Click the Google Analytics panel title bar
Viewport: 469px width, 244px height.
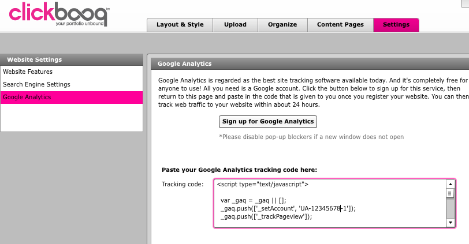[x=310, y=63]
